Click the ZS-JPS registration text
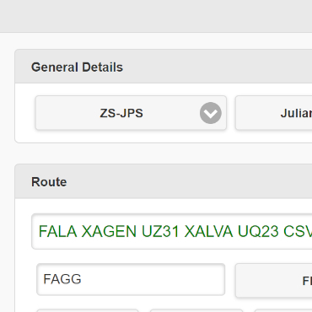 [x=121, y=113]
